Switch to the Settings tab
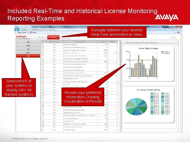The width and height of the screenshot is (190, 142). (42, 37)
